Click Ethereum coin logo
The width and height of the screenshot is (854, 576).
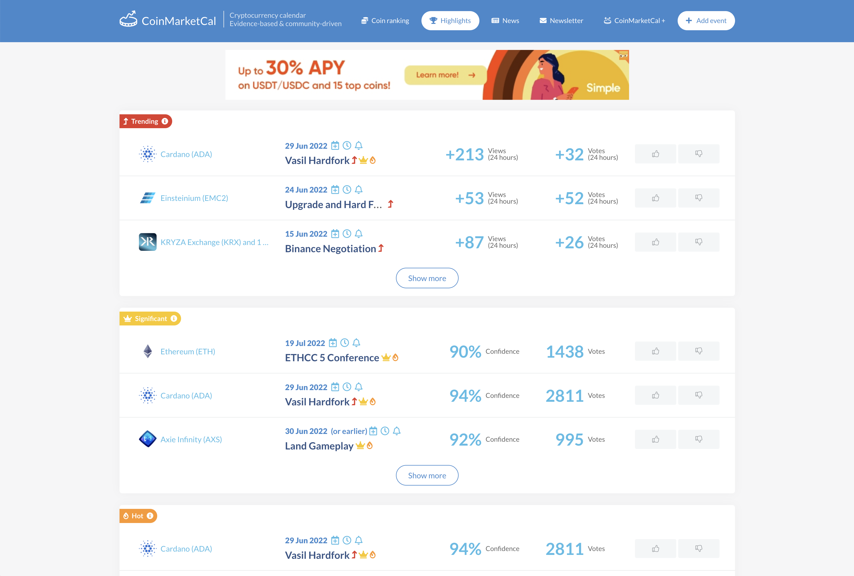pos(148,351)
